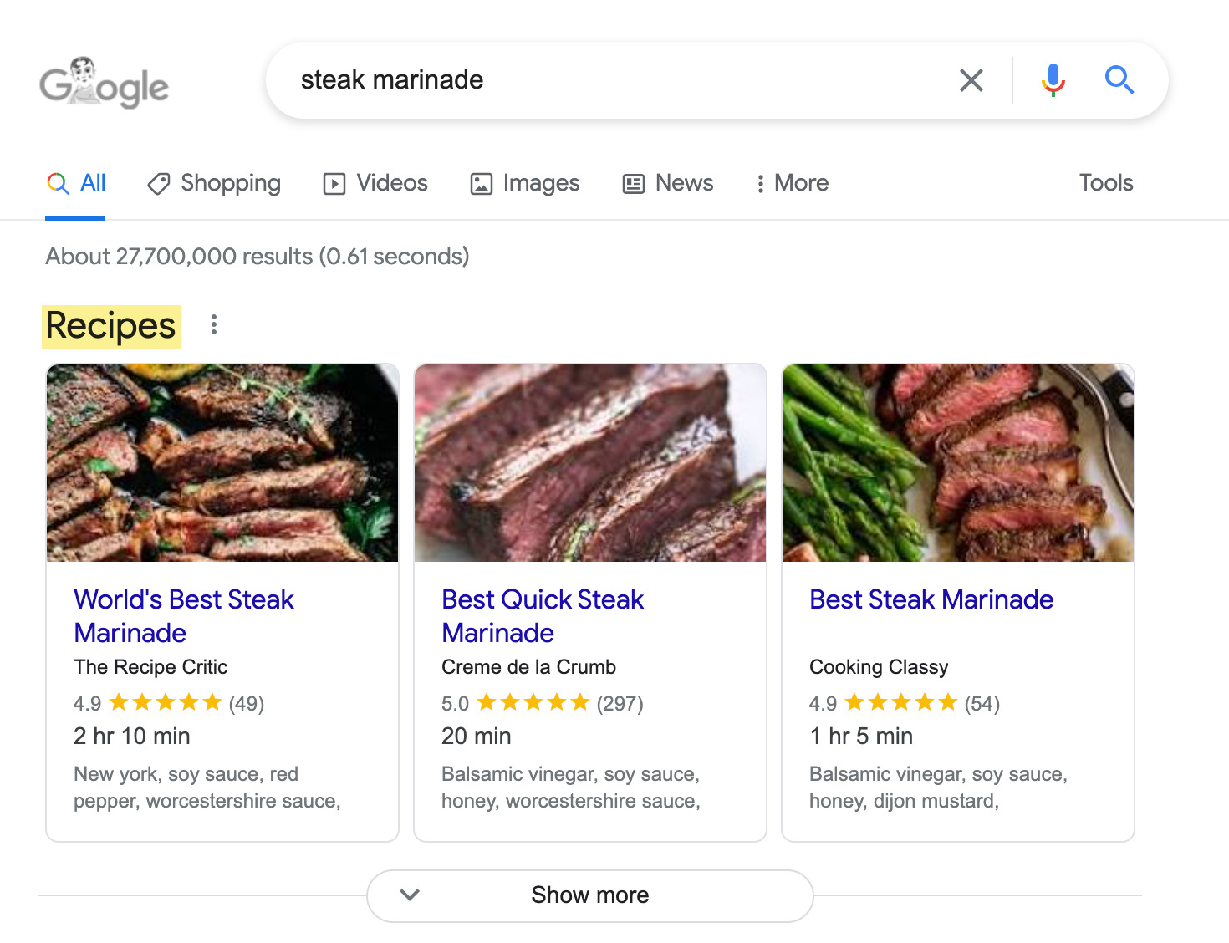Select the Shopping tab icon
The height and width of the screenshot is (943, 1229).
click(159, 183)
